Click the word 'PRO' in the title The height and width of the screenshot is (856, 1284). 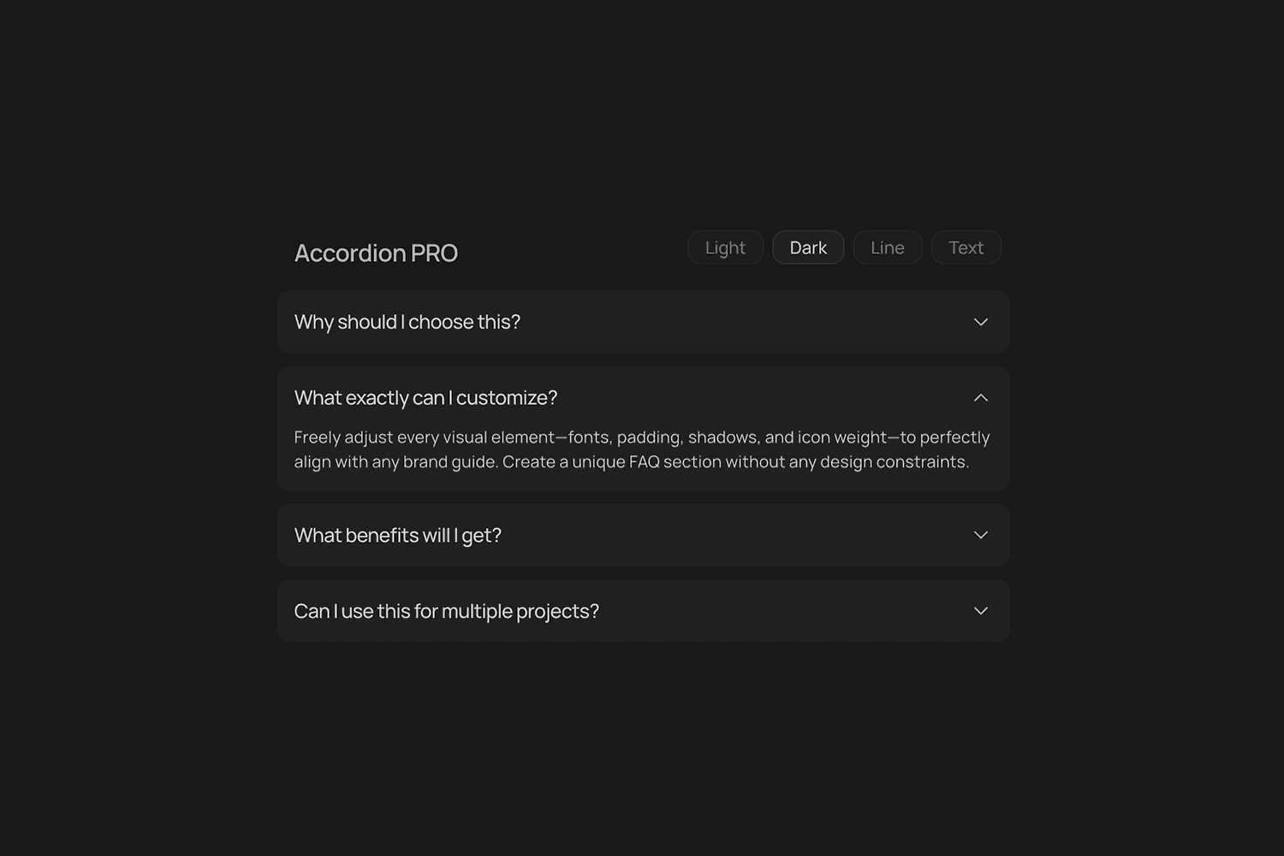tap(434, 253)
